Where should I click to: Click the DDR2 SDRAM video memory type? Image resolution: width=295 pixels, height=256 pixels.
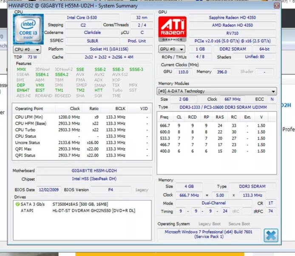click(x=233, y=49)
